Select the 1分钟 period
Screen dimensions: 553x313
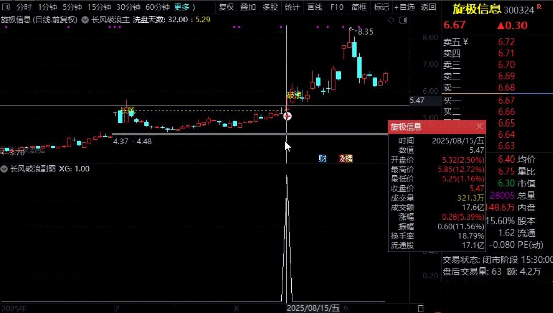pos(47,7)
